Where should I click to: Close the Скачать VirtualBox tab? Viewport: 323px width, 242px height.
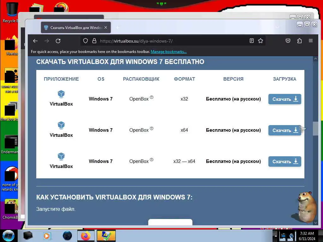pos(106,27)
